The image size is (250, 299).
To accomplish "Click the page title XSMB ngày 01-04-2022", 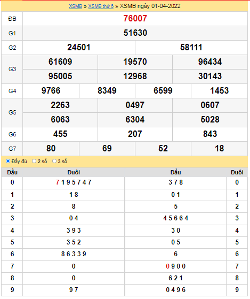I will (150, 6).
